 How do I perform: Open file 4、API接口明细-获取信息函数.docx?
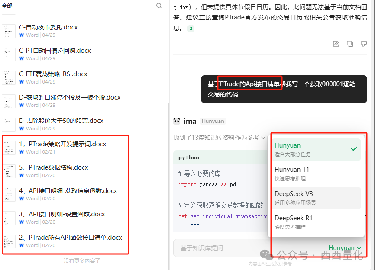[x=68, y=191]
